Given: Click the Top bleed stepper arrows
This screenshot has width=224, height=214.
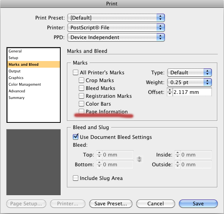Looking at the screenshot, I should 99,155.
